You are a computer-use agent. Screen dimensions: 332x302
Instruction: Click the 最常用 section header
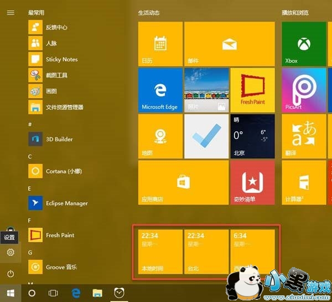point(36,13)
